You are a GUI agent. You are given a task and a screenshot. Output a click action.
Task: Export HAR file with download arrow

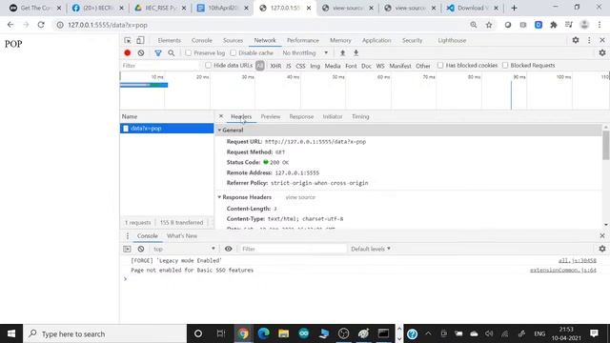pos(356,53)
